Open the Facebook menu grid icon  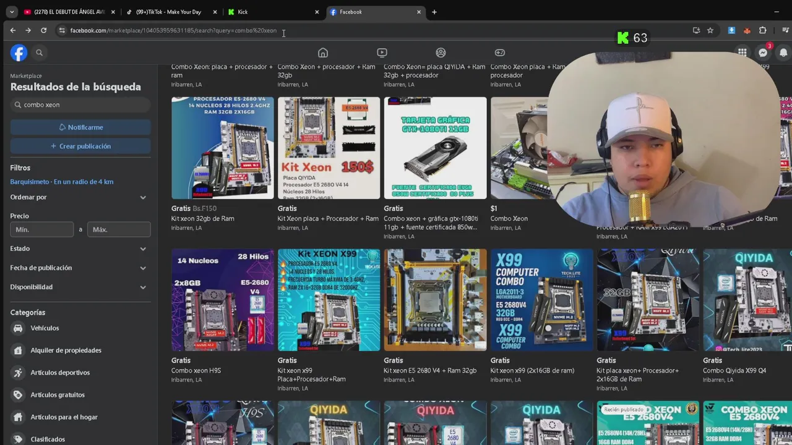[742, 53]
